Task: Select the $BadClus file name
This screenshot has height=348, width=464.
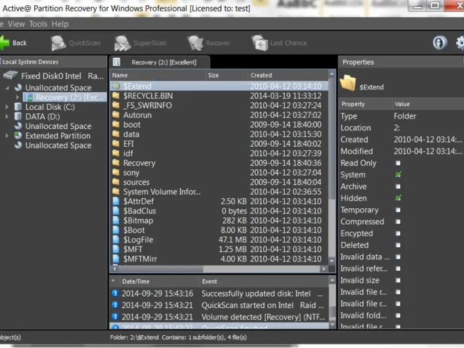Action: (139, 211)
